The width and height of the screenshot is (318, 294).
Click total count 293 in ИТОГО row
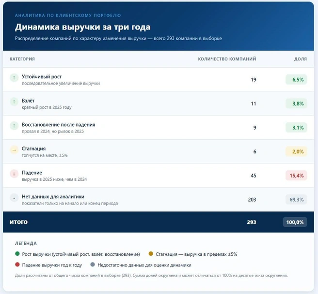point(252,222)
